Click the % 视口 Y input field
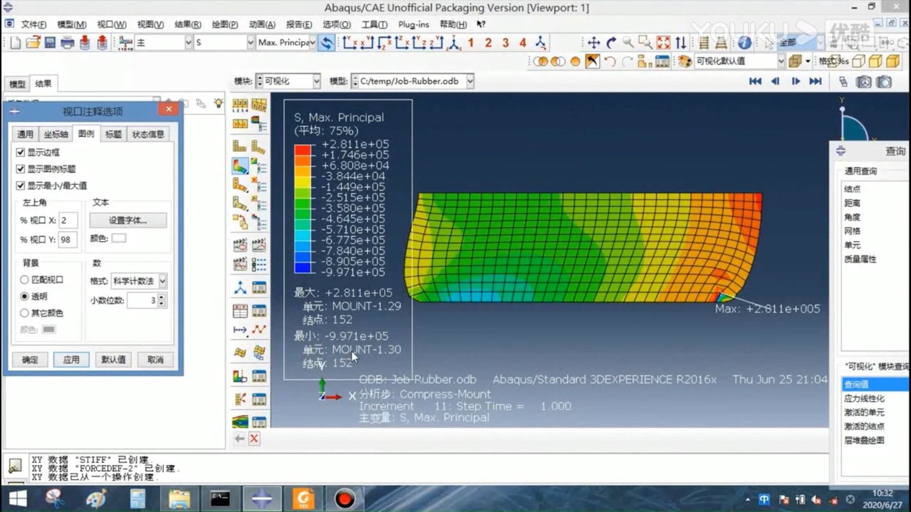 pyautogui.click(x=68, y=240)
